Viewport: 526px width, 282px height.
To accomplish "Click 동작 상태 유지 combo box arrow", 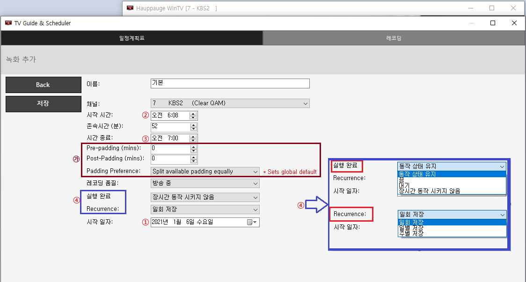I will click(502, 166).
